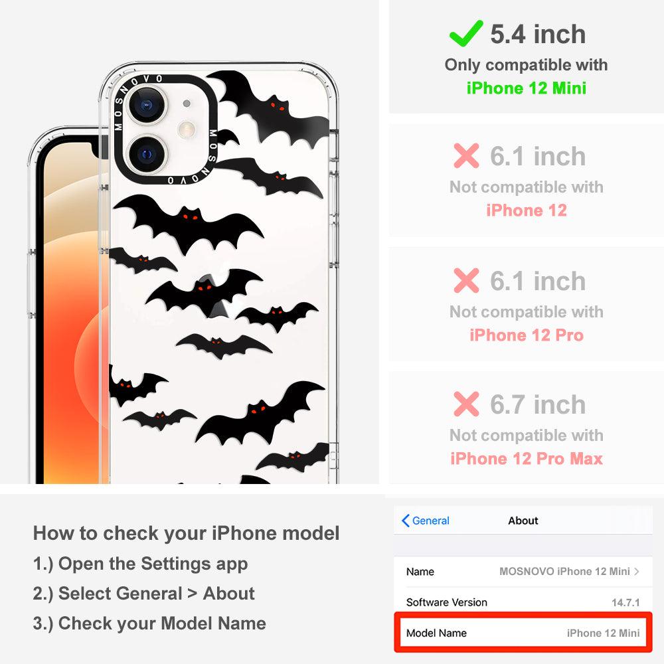Expand the Name row chevron arrow
Viewport: 664px width, 664px height.
[x=637, y=571]
